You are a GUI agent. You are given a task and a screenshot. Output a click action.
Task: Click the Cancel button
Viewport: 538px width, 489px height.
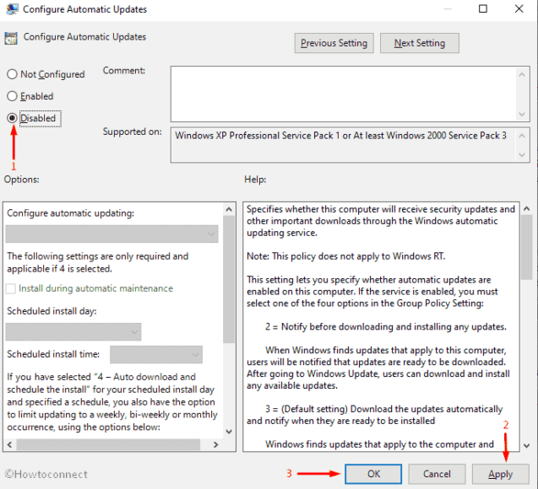(437, 474)
